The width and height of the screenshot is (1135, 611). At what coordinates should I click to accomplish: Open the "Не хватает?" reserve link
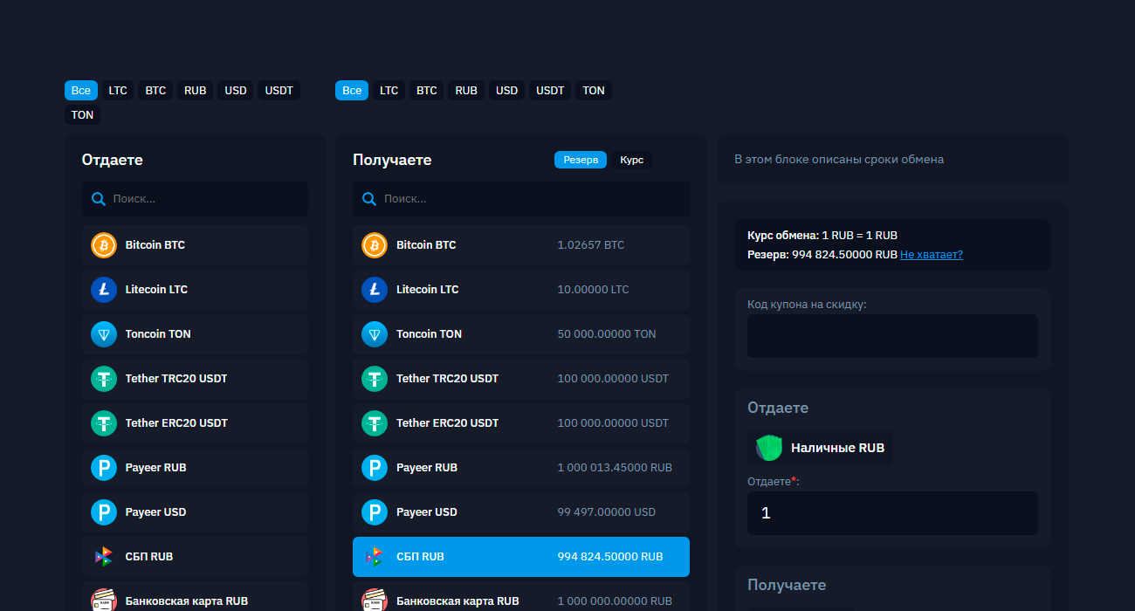click(x=932, y=255)
